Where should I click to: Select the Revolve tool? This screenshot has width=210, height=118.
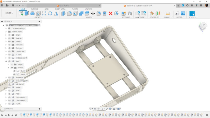[33, 13]
